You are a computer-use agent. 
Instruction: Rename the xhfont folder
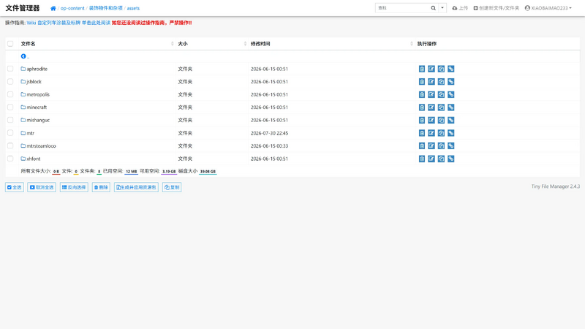point(431,159)
